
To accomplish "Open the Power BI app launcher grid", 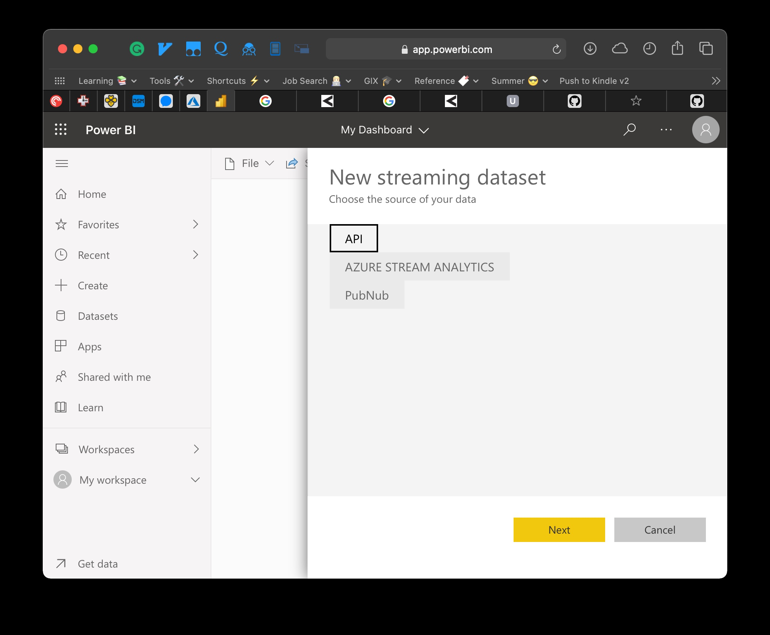I will [x=61, y=130].
